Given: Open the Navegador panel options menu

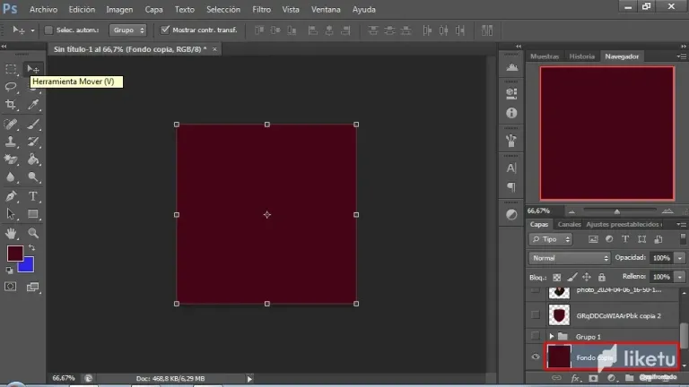Looking at the screenshot, I should (x=681, y=56).
